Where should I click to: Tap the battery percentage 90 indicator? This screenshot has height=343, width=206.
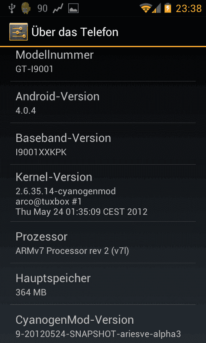click(42, 9)
